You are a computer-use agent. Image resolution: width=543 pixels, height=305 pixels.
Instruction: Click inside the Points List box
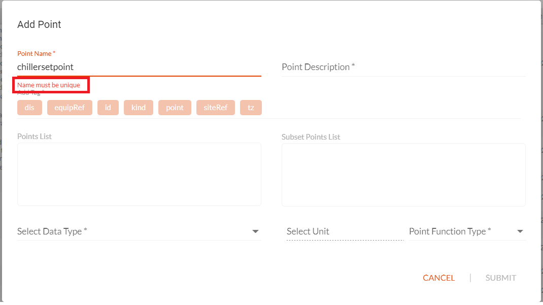[x=139, y=175]
